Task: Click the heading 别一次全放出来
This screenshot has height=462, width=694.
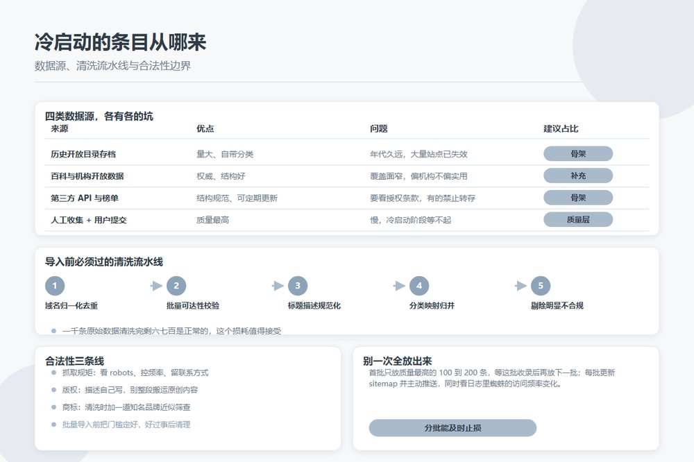Action: click(x=397, y=361)
